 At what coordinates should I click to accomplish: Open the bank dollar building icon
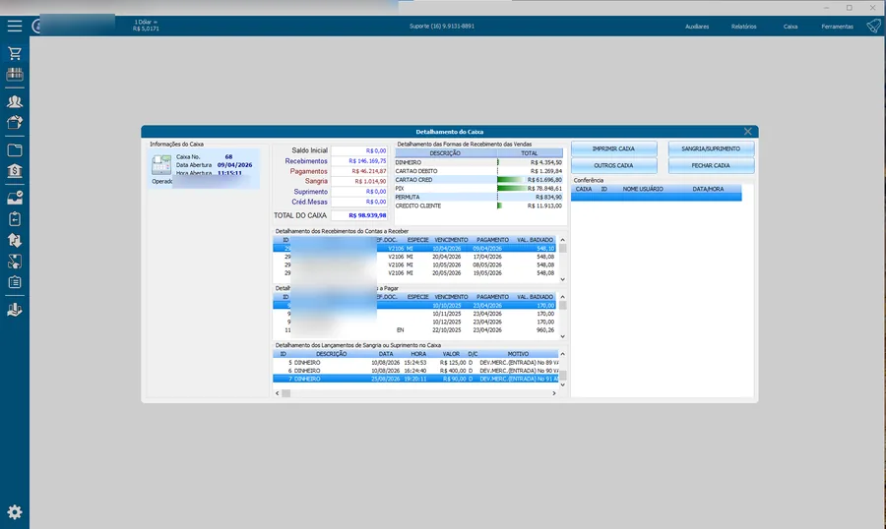point(15,171)
